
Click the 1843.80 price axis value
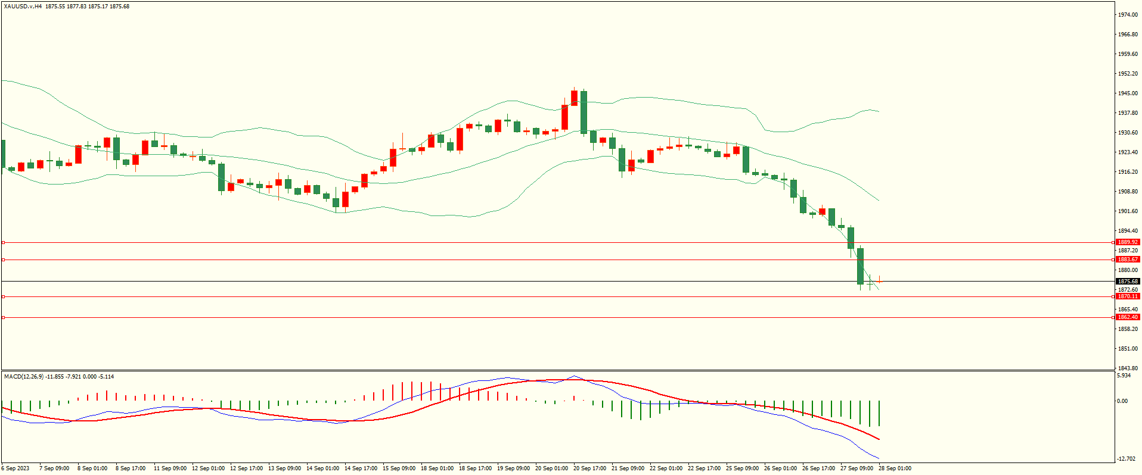1127,368
